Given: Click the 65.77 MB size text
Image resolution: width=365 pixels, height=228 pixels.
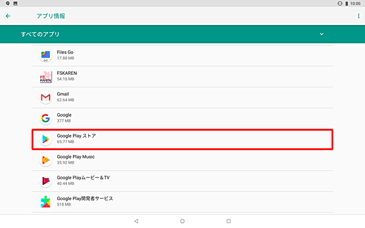Looking at the screenshot, I should [x=66, y=142].
